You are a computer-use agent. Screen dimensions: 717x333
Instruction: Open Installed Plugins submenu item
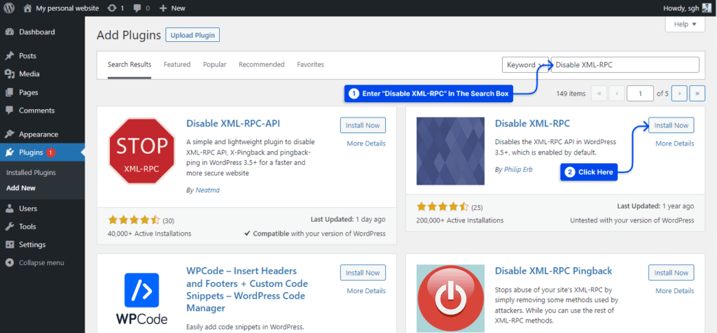tap(31, 173)
